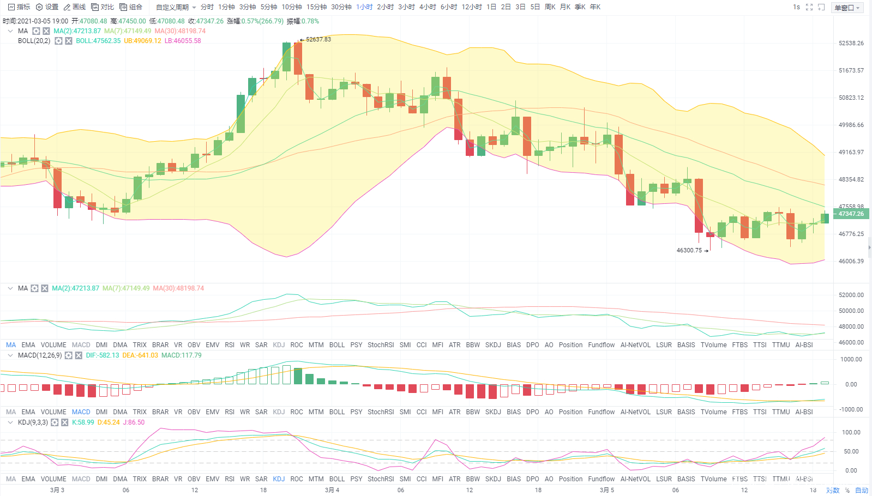Open settings gear of MA sub-panel
This screenshot has height=496, width=872.
click(x=34, y=288)
